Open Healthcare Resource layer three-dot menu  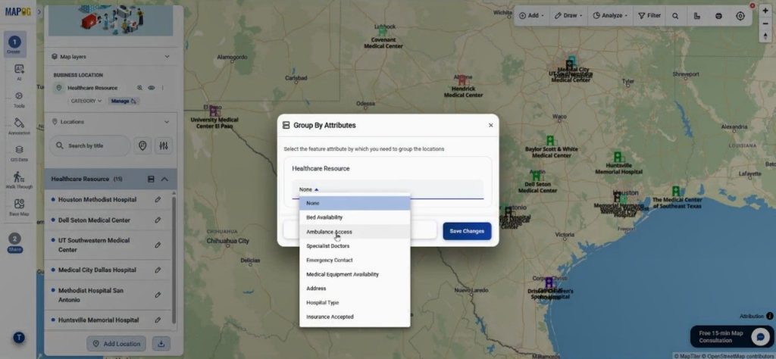(162, 88)
